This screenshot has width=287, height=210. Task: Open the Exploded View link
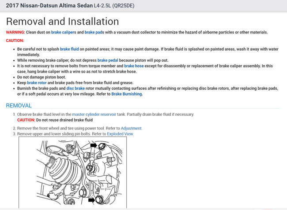pyautogui.click(x=120, y=134)
